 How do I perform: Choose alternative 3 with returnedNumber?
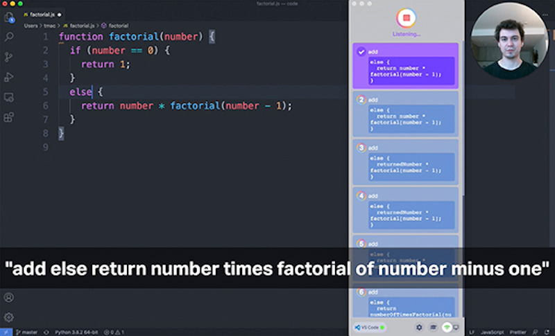406,162
